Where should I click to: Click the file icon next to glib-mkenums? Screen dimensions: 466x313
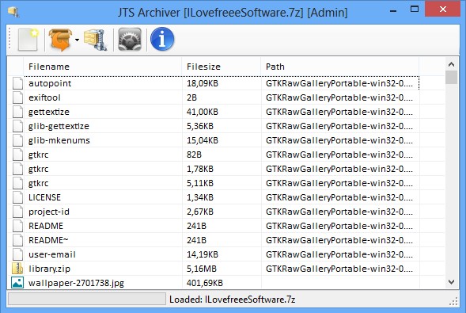pyautogui.click(x=17, y=140)
